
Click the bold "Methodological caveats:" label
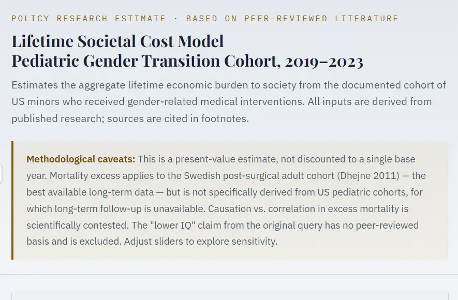tap(81, 159)
